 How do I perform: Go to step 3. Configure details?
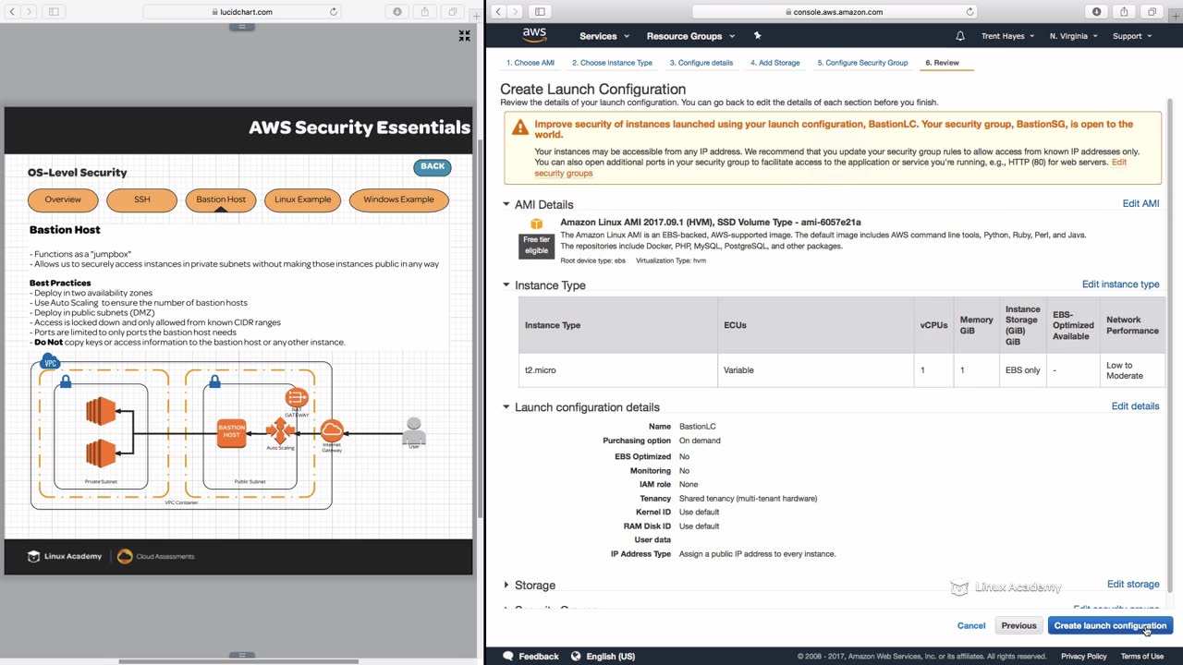point(701,63)
